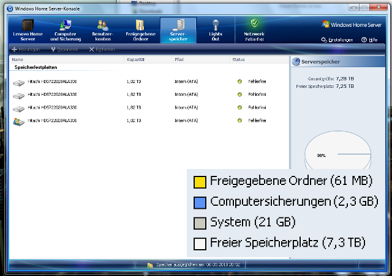Click the blue Computersicherungen swatch
Image resolution: width=392 pixels, height=276 pixels.
(x=200, y=203)
